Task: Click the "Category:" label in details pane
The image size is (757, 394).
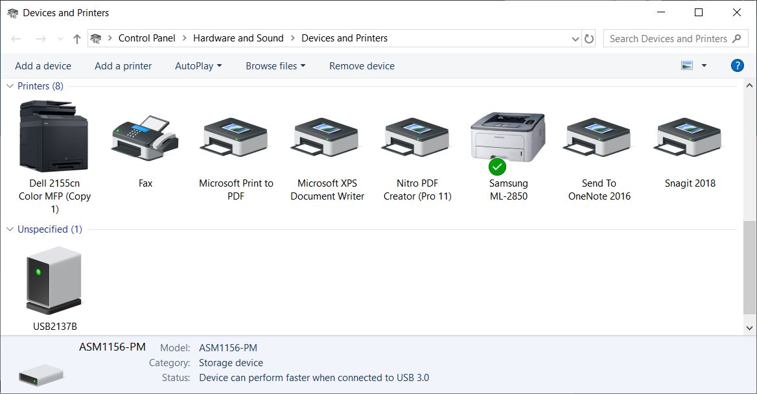Action: pyautogui.click(x=169, y=363)
